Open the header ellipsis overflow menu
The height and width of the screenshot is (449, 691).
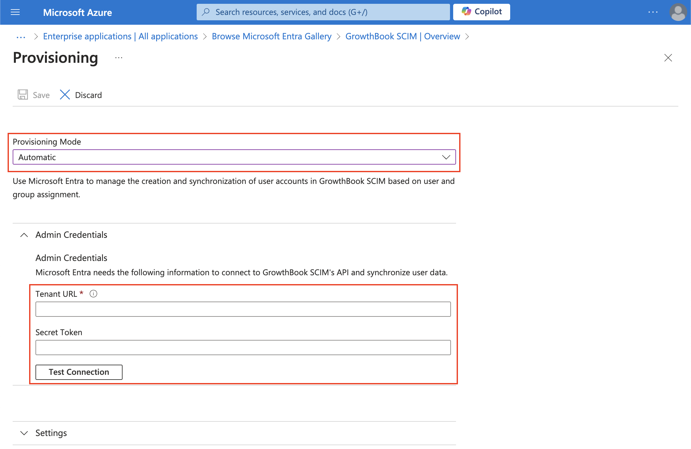[653, 12]
